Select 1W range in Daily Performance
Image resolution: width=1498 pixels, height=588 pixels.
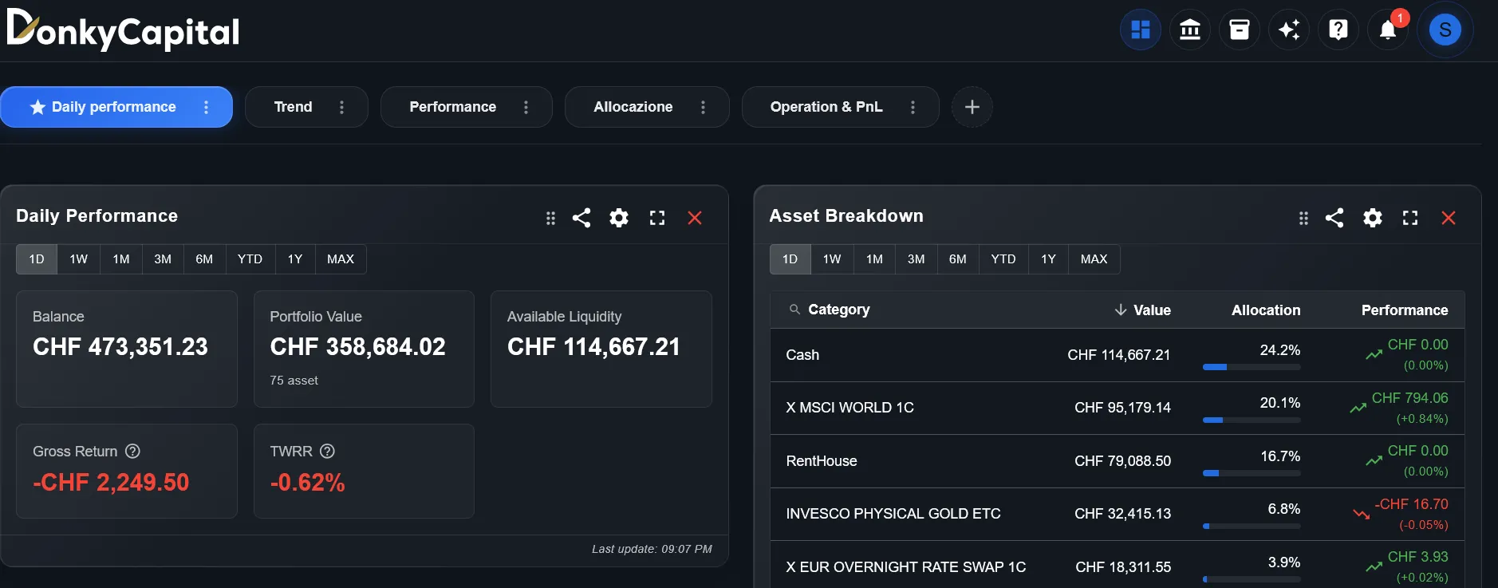(78, 259)
